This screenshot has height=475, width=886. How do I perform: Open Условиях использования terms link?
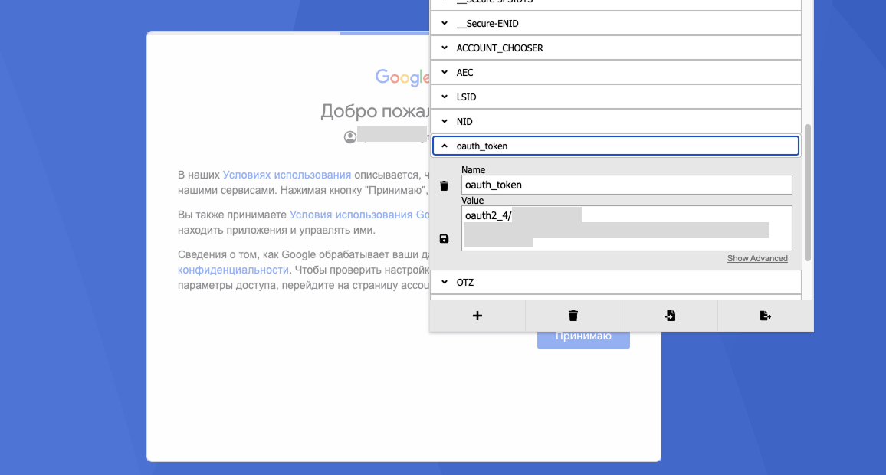click(287, 175)
